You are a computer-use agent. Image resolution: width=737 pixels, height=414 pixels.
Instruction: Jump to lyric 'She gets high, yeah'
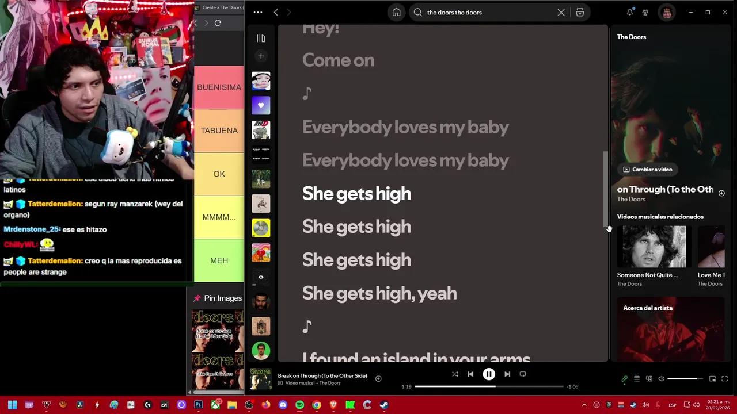(379, 293)
